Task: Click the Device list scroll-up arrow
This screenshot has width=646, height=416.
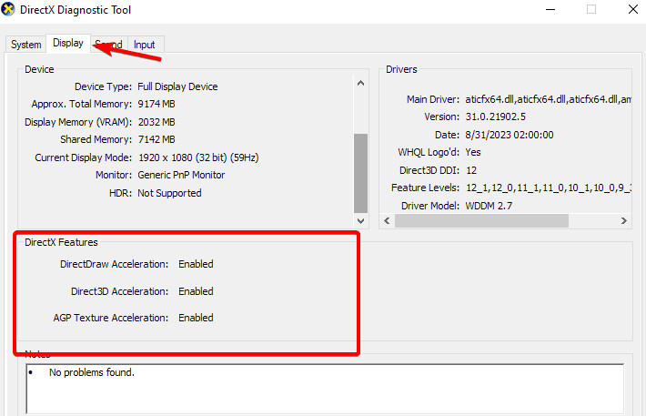Action: tap(360, 83)
